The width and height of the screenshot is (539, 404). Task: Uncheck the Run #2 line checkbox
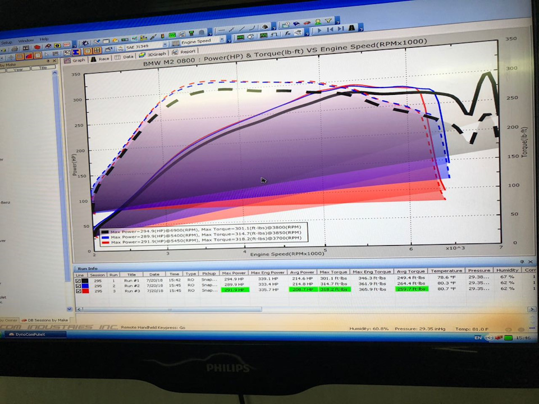coord(79,286)
